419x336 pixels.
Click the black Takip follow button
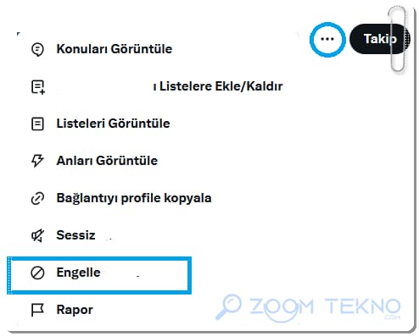(380, 39)
